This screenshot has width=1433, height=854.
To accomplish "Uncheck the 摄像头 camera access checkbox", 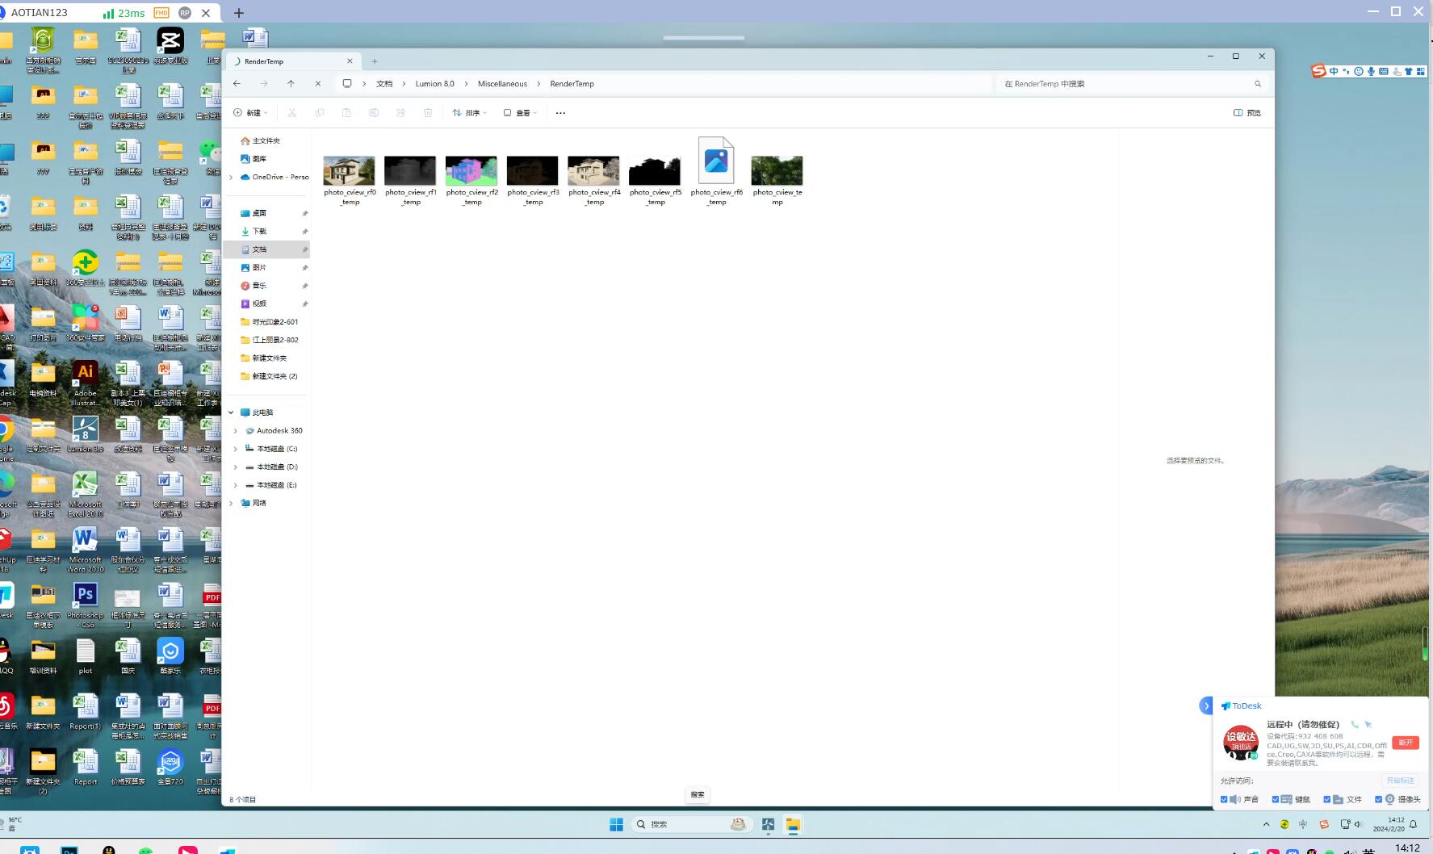I will click(x=1378, y=799).
